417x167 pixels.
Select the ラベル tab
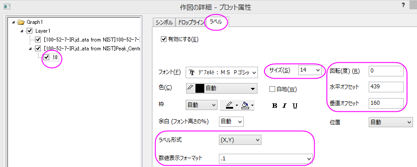pos(216,22)
